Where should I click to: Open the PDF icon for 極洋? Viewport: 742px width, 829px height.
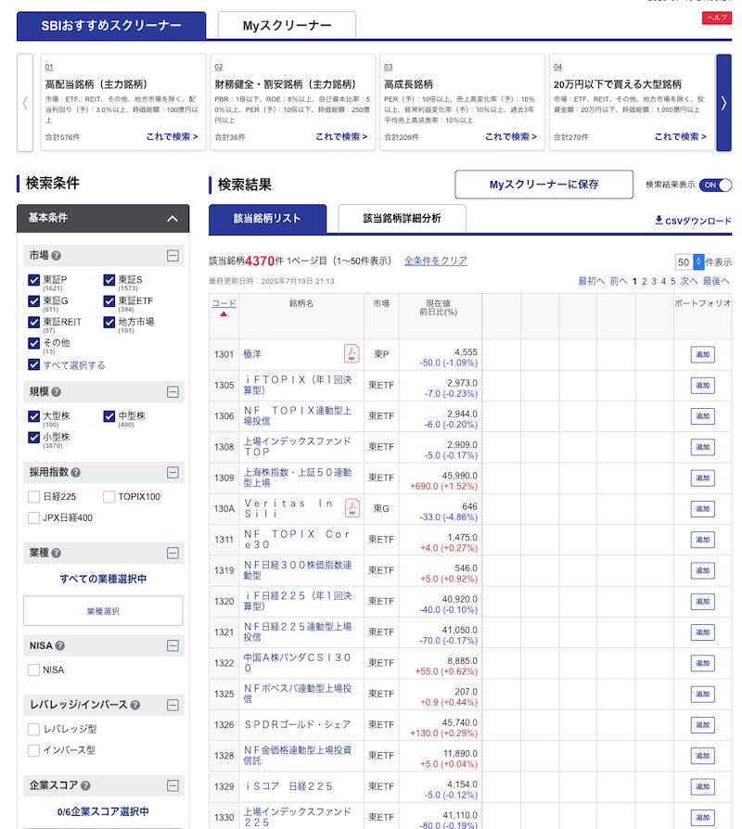tap(352, 353)
